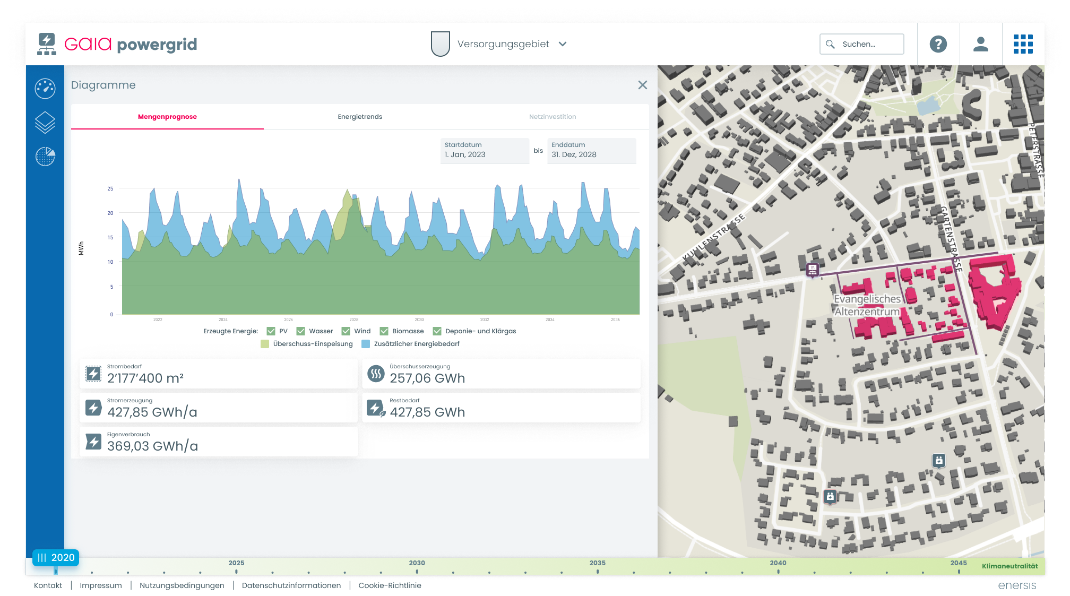Image resolution: width=1070 pixels, height=596 pixels.
Task: Click the pie chart diagrams sidebar icon
Action: point(45,157)
